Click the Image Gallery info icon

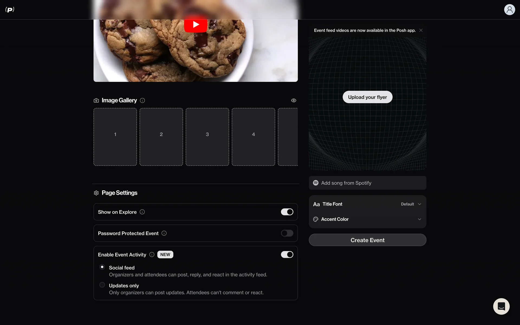coord(142,100)
